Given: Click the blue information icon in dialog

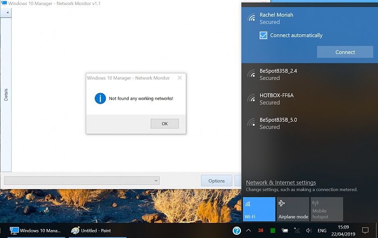Looking at the screenshot, I should 100,99.
